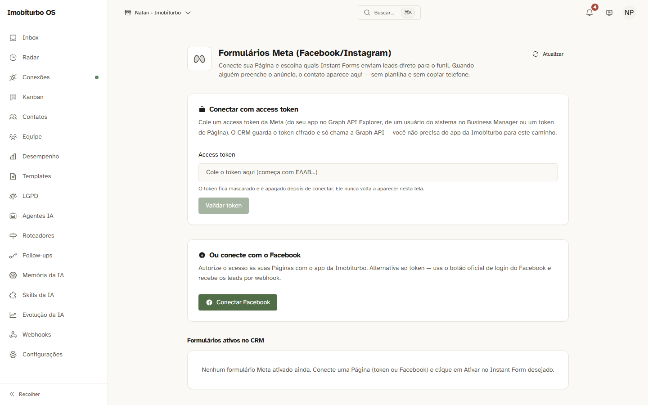
Task: Select the Skills da IA puzzle icon
Action: (x=13, y=295)
